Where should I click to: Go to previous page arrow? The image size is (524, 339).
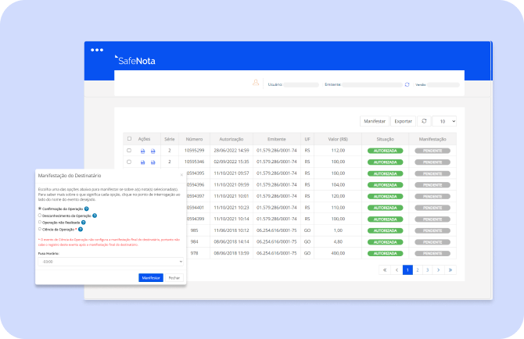click(x=397, y=270)
